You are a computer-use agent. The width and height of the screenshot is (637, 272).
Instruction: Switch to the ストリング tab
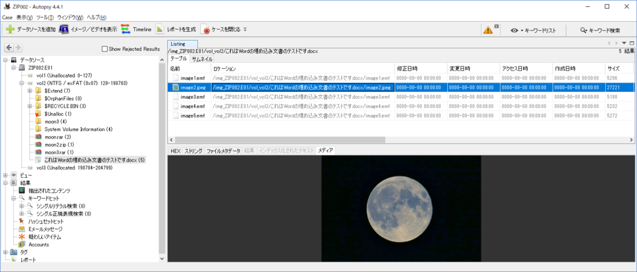tap(193, 151)
